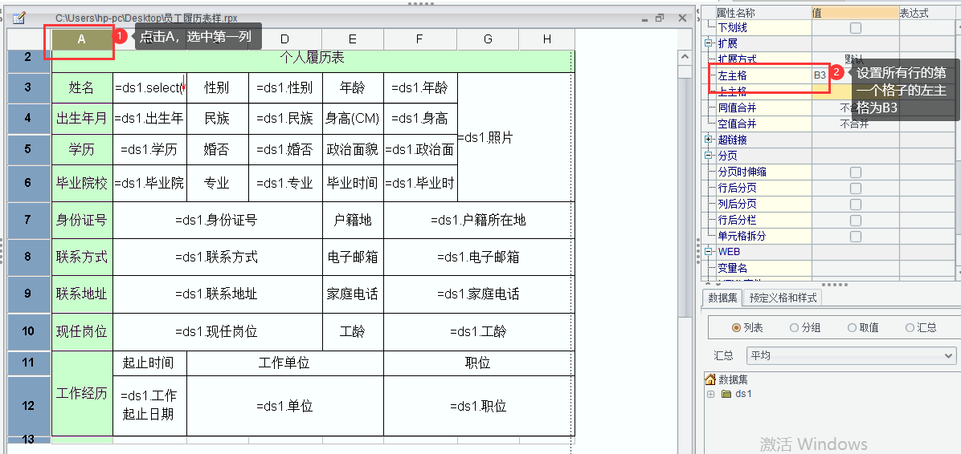Click the 左主格 value field containing B3

(856, 76)
